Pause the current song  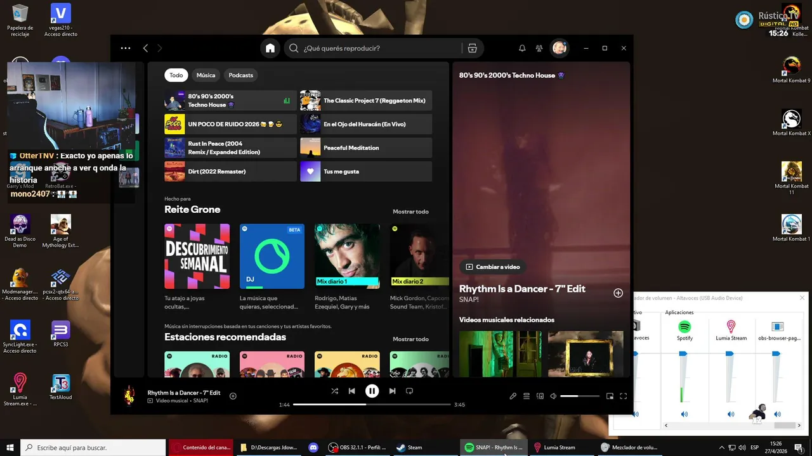click(372, 391)
